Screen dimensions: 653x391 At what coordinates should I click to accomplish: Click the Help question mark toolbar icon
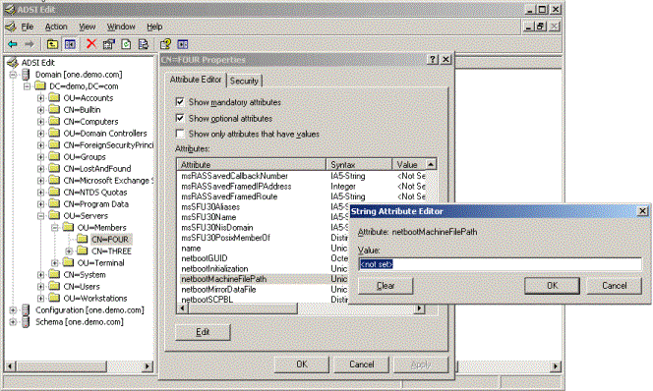(x=165, y=44)
